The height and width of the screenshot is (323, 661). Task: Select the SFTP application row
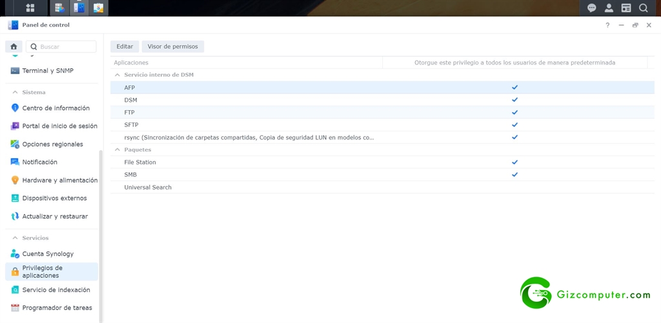tap(382, 124)
